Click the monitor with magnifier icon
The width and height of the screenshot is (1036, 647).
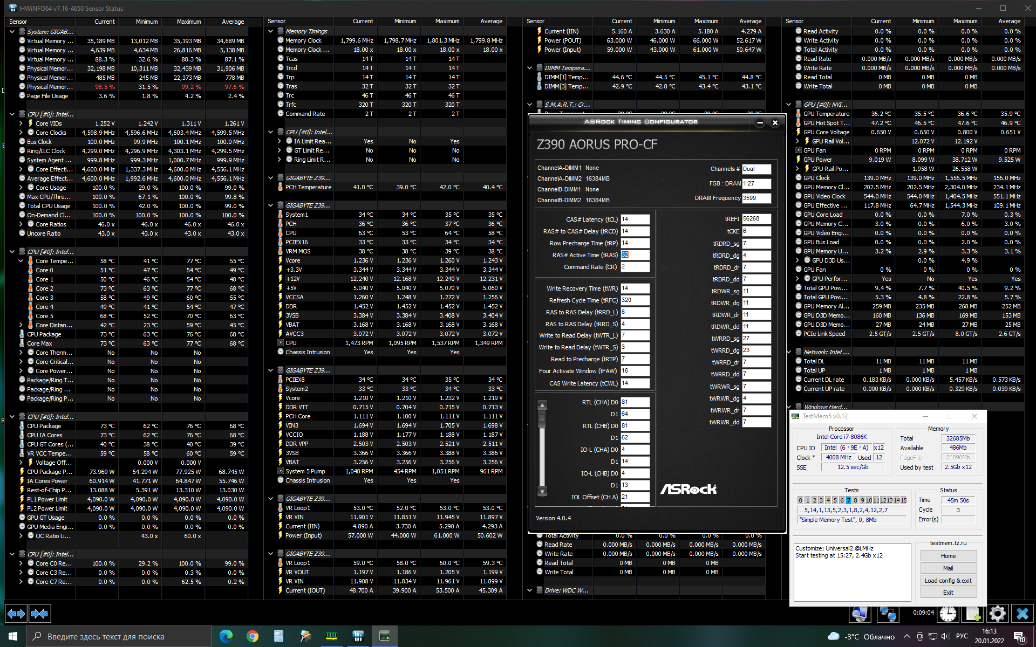point(860,614)
